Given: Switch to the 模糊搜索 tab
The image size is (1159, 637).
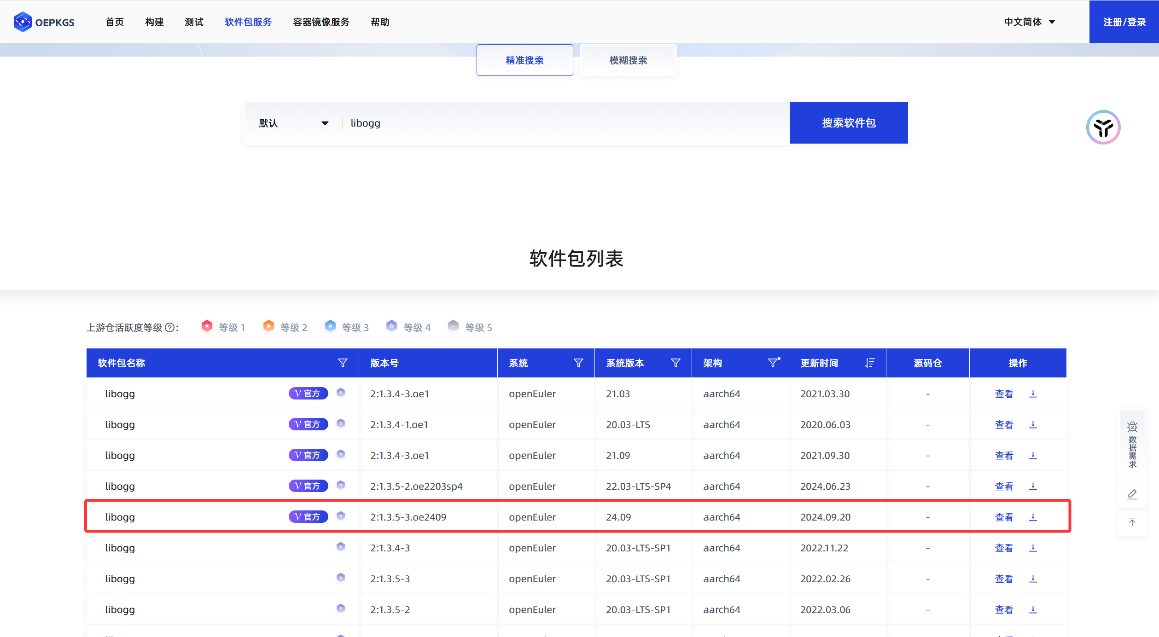Looking at the screenshot, I should (x=629, y=60).
